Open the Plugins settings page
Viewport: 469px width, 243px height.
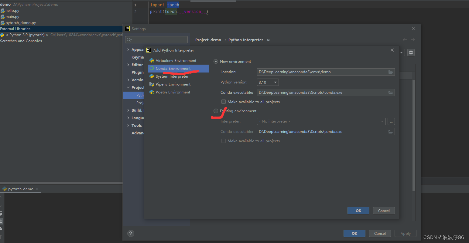138,73
